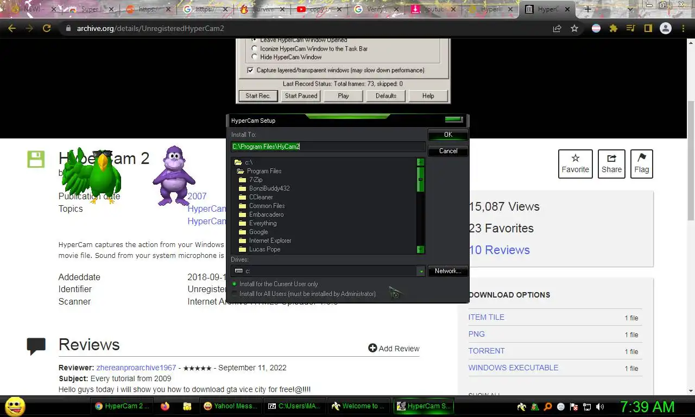Toggle Capture layered/transparent windows checkbox

tap(250, 71)
